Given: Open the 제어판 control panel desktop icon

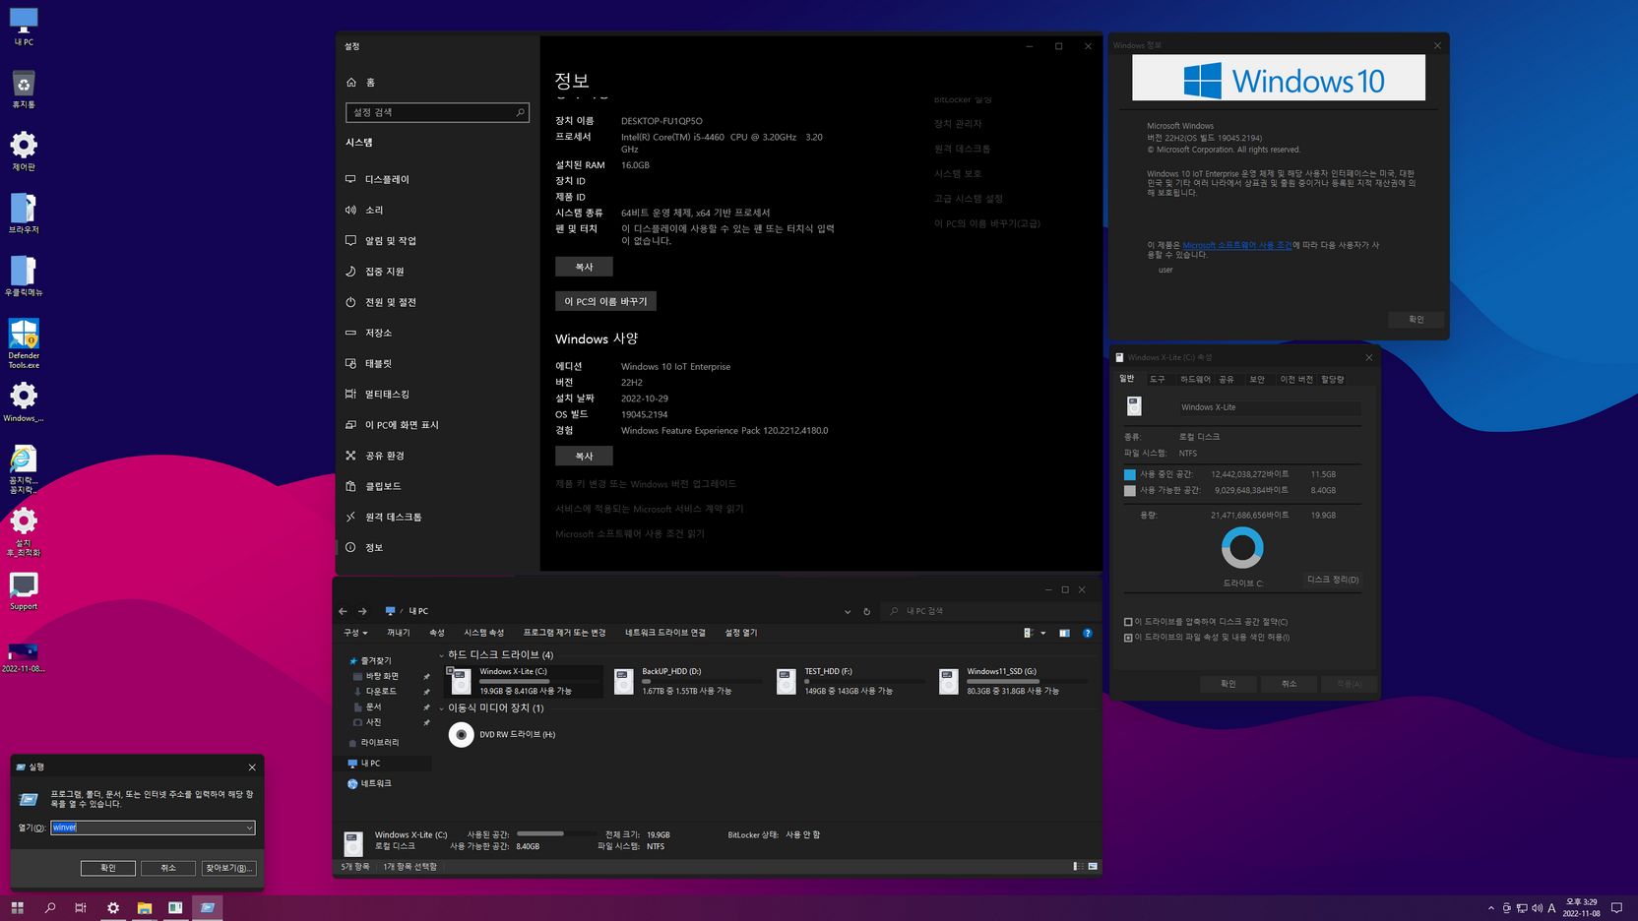Looking at the screenshot, I should point(24,152).
